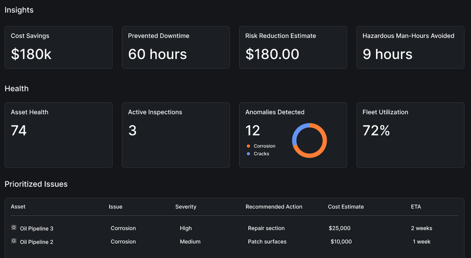
Task: Open the Asset Health card
Action: (x=58, y=135)
